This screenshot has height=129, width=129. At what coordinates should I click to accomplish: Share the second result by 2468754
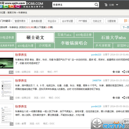[x=123, y=97]
